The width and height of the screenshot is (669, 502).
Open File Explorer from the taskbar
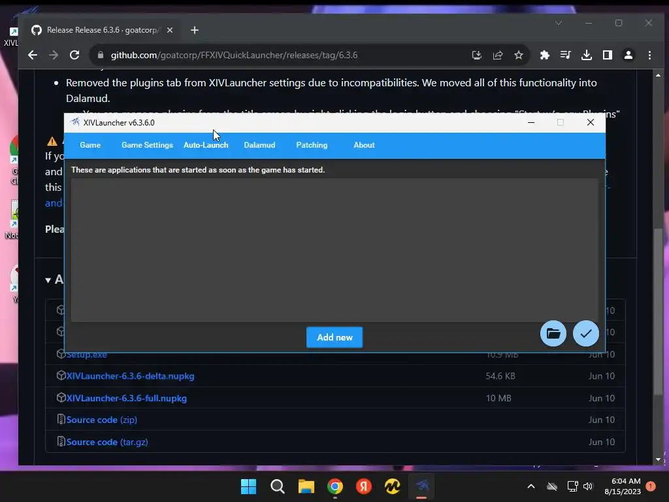(x=306, y=486)
